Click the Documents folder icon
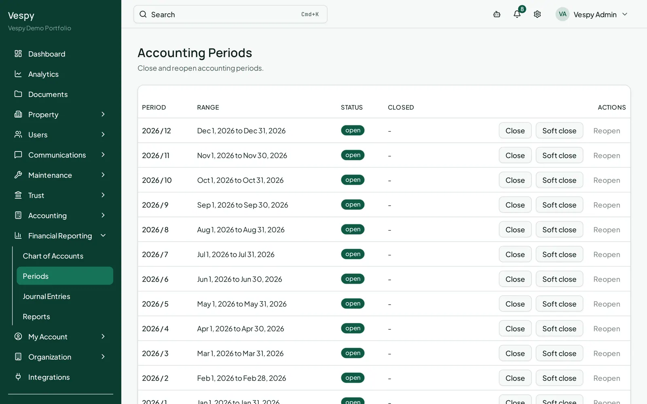Image resolution: width=647 pixels, height=404 pixels. 18,94
